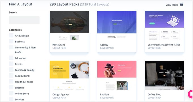Click the Learning Management (LMS) title
193x102 pixels.
point(164,45)
